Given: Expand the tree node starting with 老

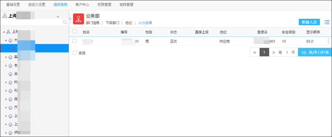Looking at the screenshot, I should (6, 65).
